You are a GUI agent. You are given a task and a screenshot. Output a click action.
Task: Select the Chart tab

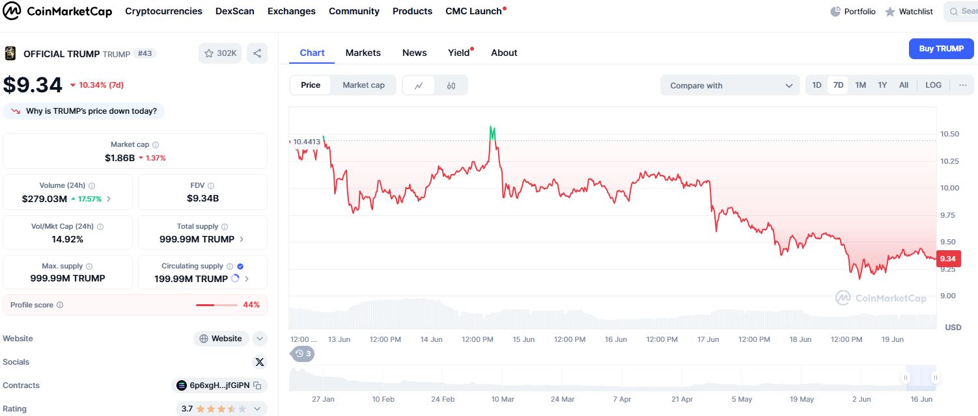pos(312,53)
